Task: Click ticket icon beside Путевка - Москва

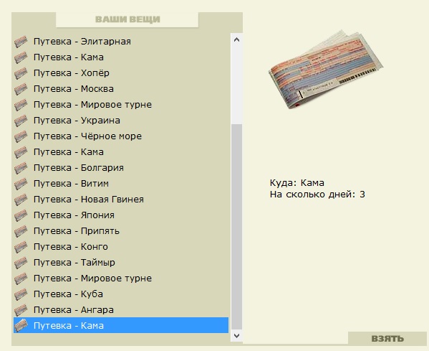Action: tap(21, 89)
